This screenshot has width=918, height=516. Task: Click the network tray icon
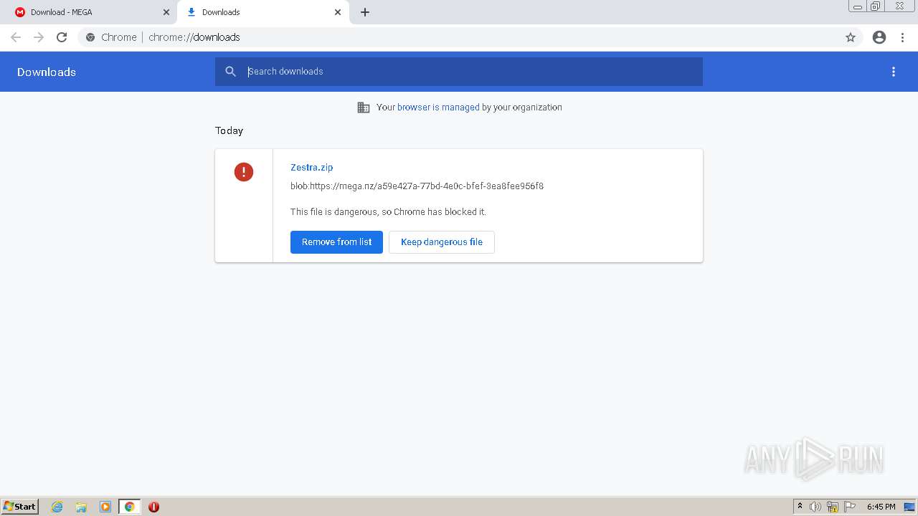[x=833, y=507]
